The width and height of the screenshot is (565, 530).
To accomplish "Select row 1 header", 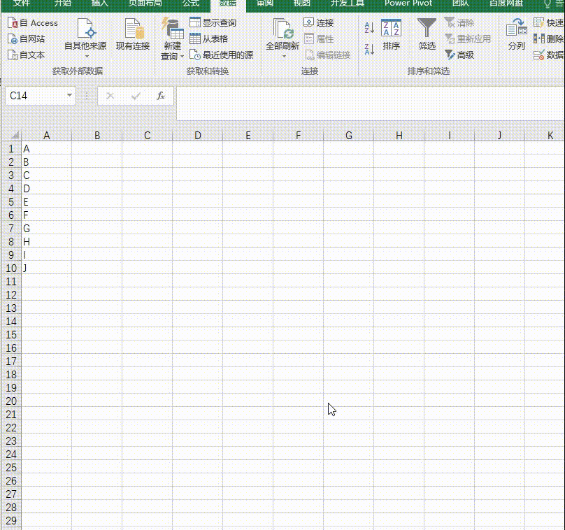I will 11,149.
